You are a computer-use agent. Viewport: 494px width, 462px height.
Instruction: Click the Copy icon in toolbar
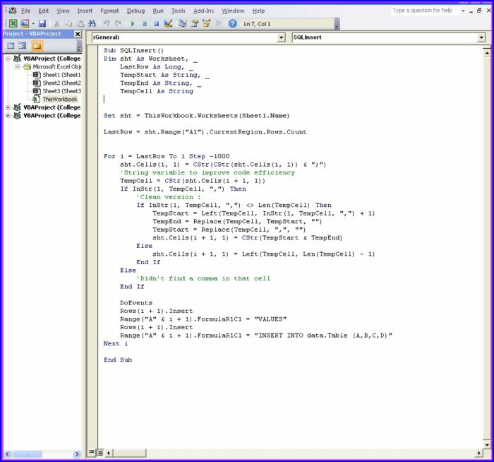68,23
